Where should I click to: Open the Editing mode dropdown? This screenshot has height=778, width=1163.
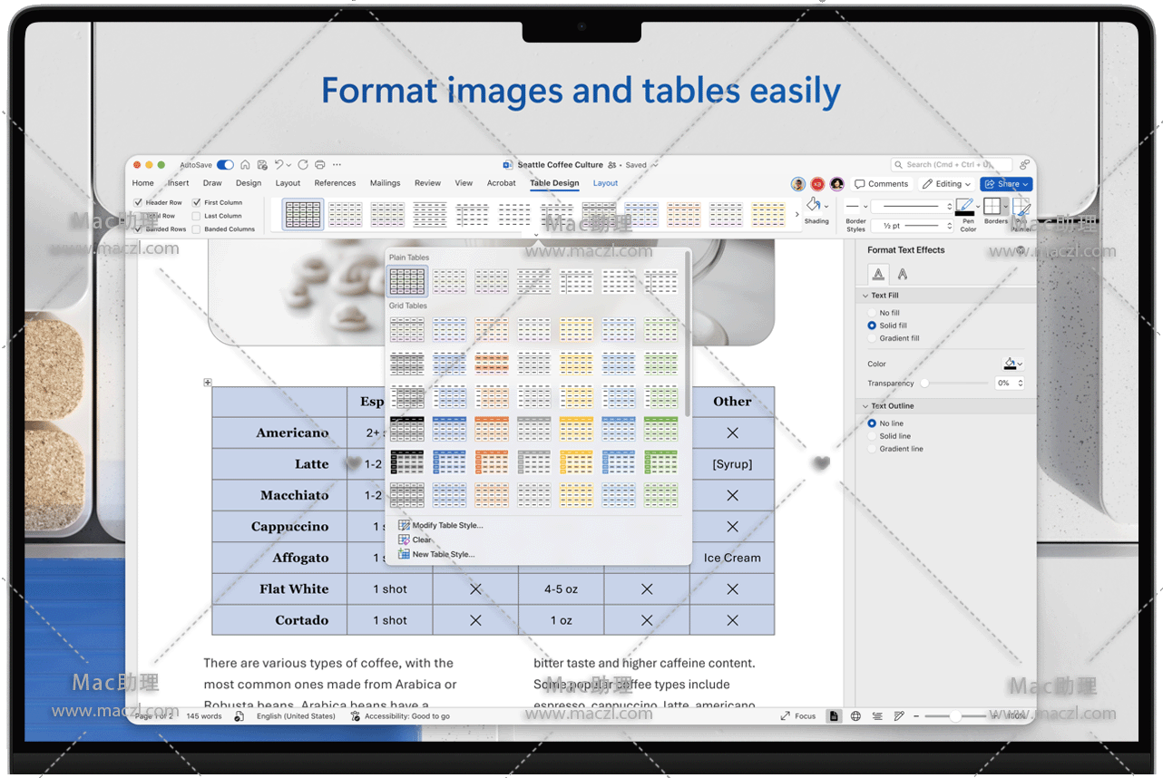[x=948, y=184]
